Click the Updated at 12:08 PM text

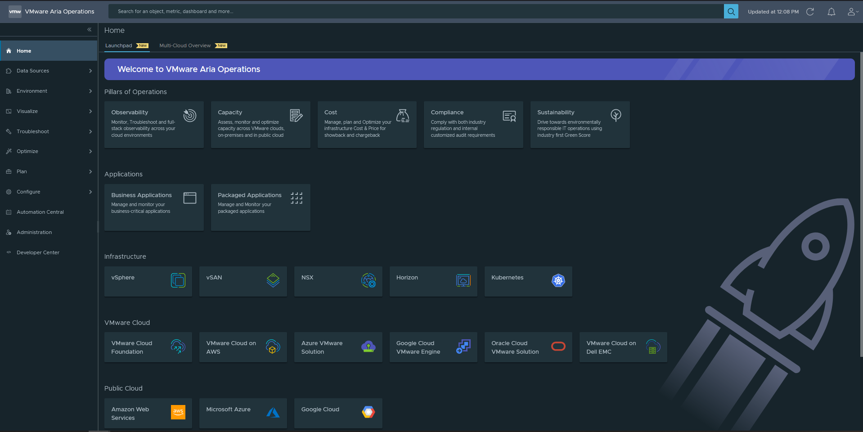click(773, 12)
